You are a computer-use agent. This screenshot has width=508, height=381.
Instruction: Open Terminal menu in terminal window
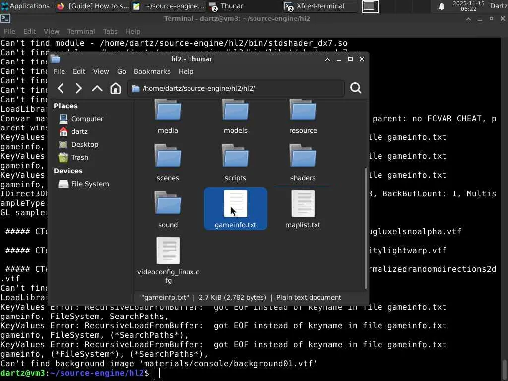[81, 31]
